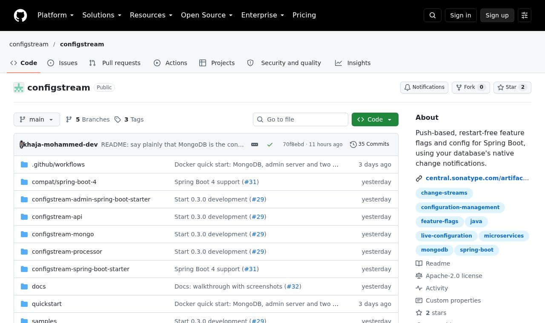
Task: Open the search magnifier button
Action: (433, 15)
